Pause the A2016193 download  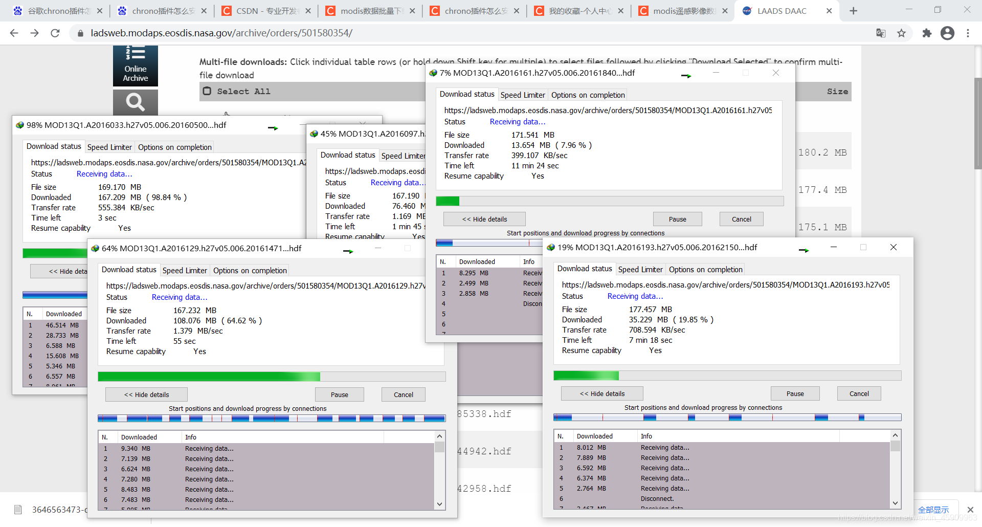pyautogui.click(x=795, y=393)
